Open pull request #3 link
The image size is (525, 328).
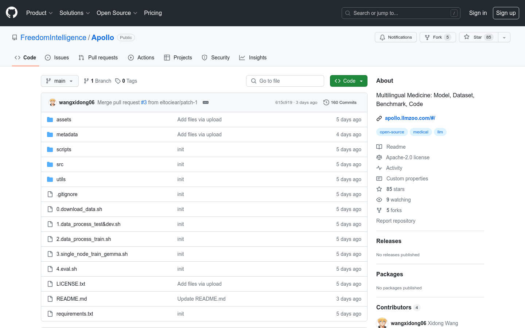point(144,102)
